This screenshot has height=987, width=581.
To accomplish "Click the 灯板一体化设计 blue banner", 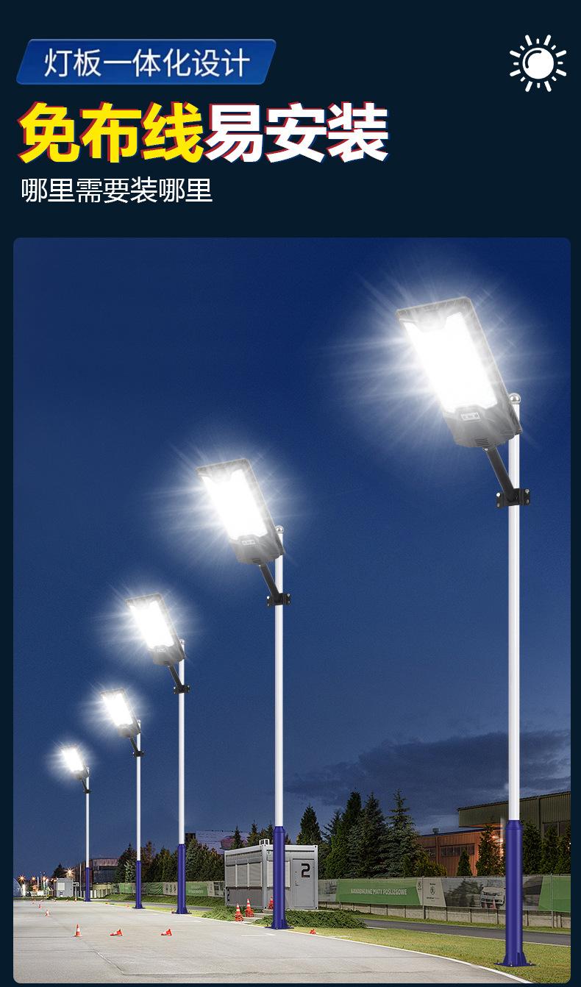I will coord(146,62).
